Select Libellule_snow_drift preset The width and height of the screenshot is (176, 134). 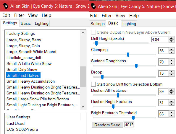(24, 58)
